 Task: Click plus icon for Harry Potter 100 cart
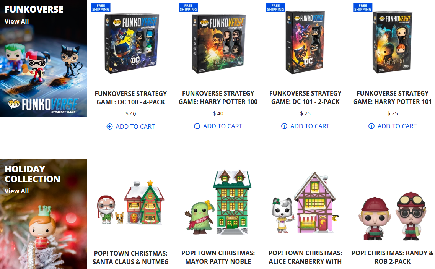pyautogui.click(x=197, y=126)
